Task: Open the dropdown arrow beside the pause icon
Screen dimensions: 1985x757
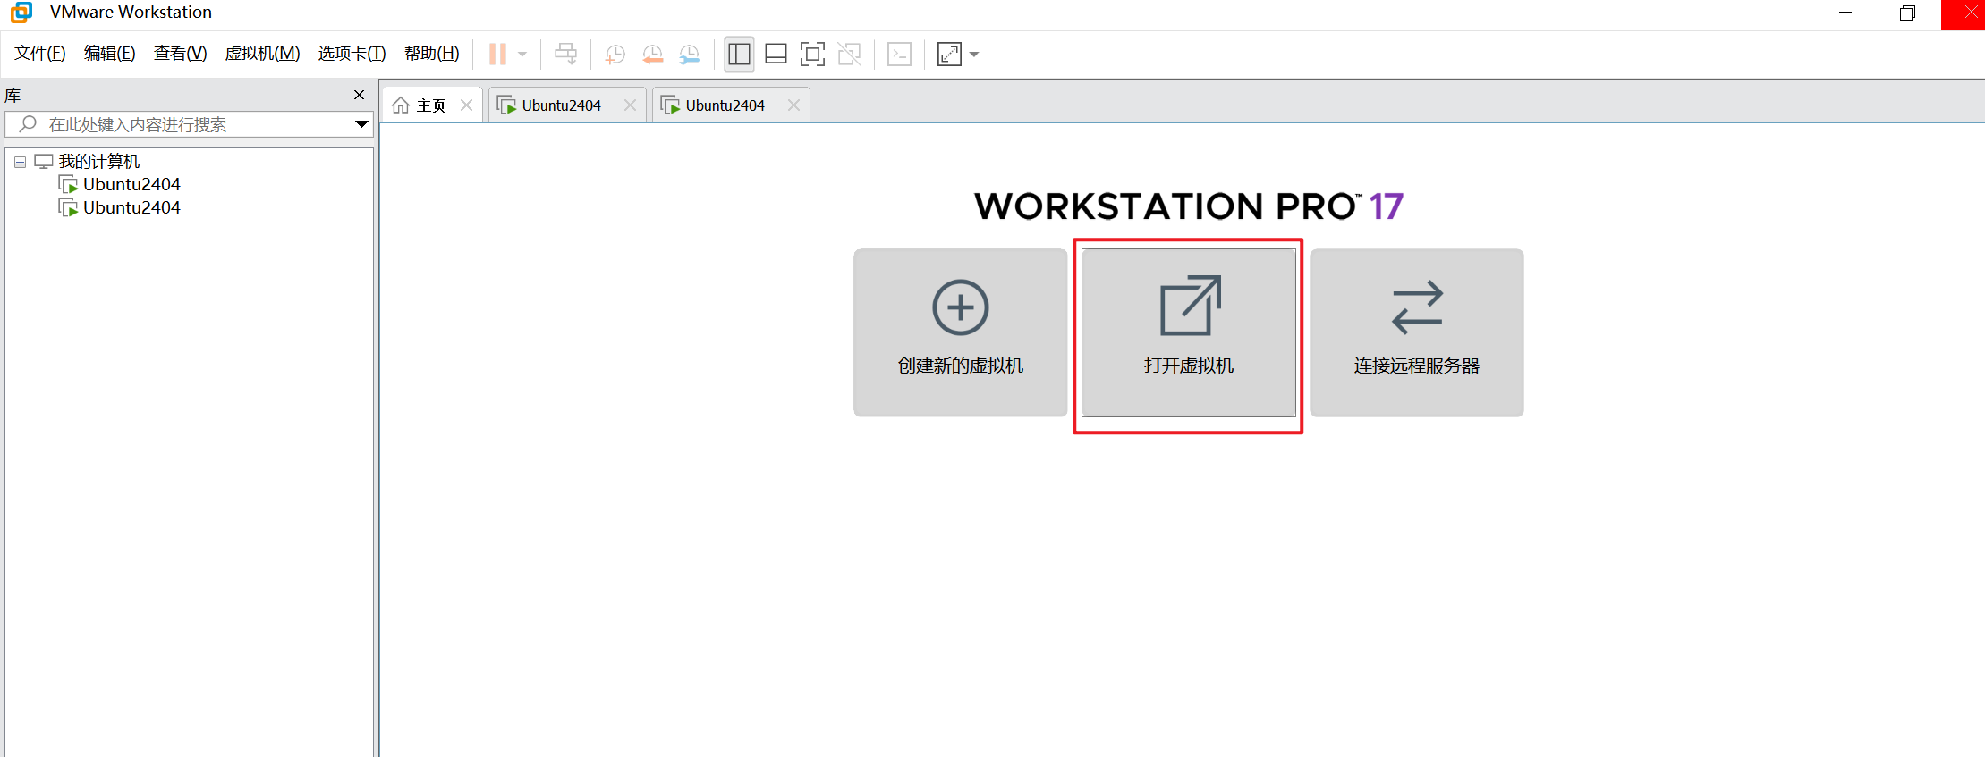Action: 522,55
